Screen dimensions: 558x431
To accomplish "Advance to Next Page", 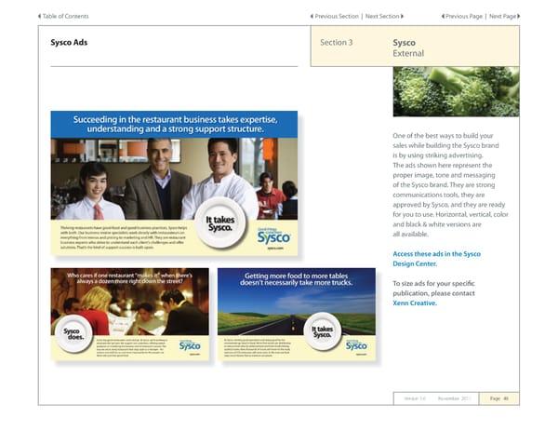I will pyautogui.click(x=502, y=17).
